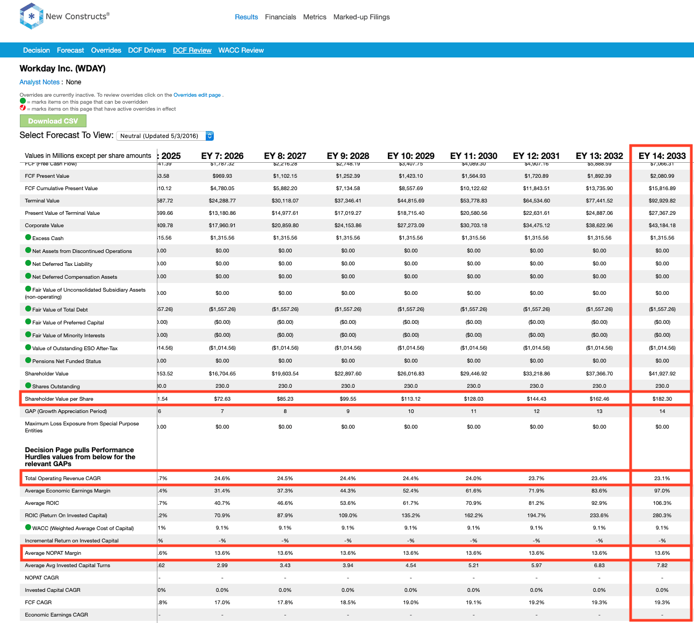Click the EY 14: 2033 column header

tap(662, 156)
